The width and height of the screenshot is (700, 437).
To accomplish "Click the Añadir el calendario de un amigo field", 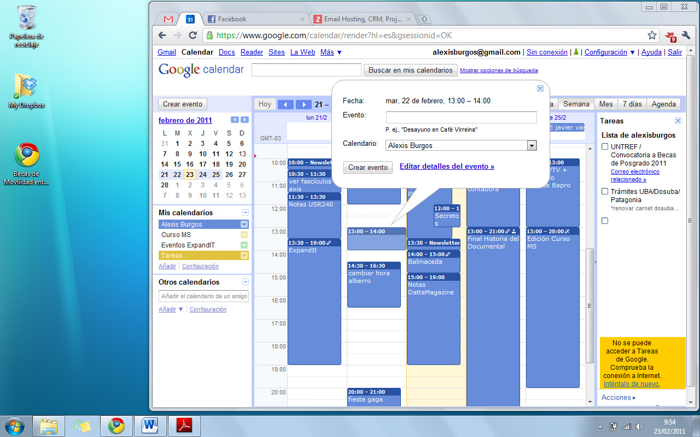I will coord(203,296).
